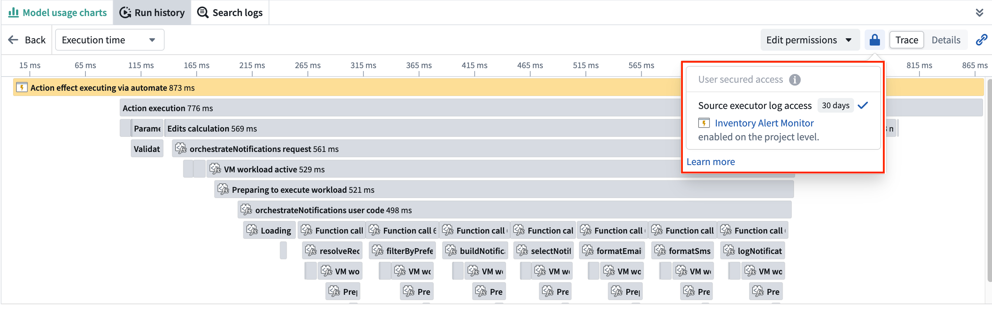
Task: Open the Model usage charts tab
Action: (x=57, y=13)
